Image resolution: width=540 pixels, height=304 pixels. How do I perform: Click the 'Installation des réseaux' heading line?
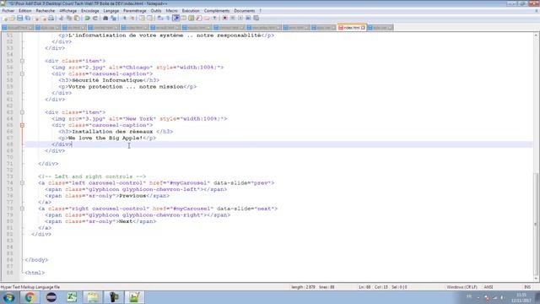click(112, 132)
